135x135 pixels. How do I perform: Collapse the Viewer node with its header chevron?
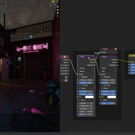point(102,49)
